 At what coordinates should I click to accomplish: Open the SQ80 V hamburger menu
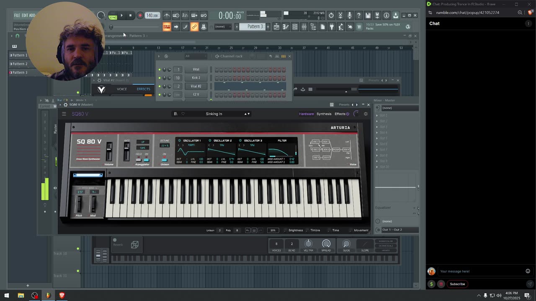[x=64, y=114]
